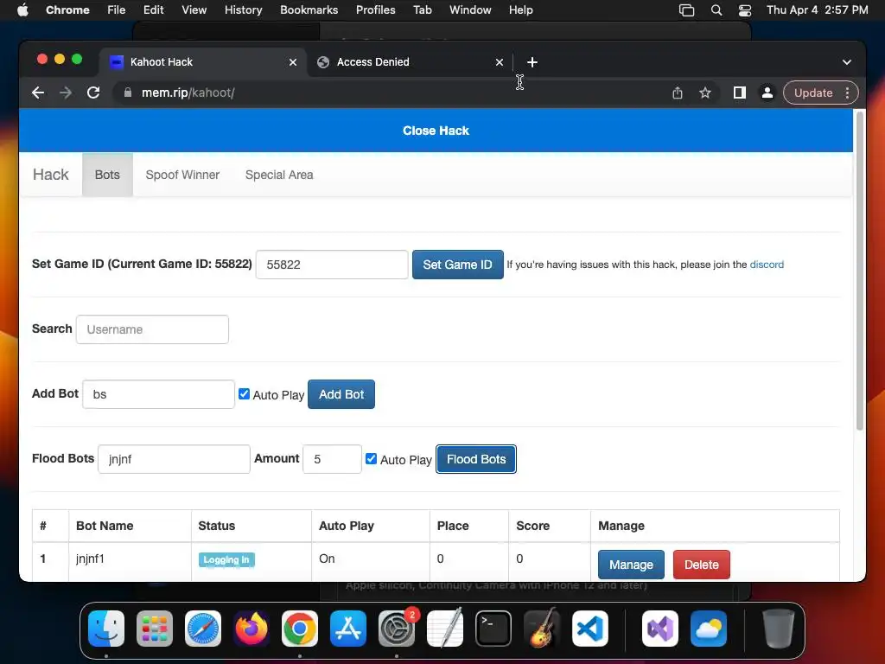Viewport: 885px width, 664px height.
Task: Click the page vertical scrollbar
Action: 860,271
